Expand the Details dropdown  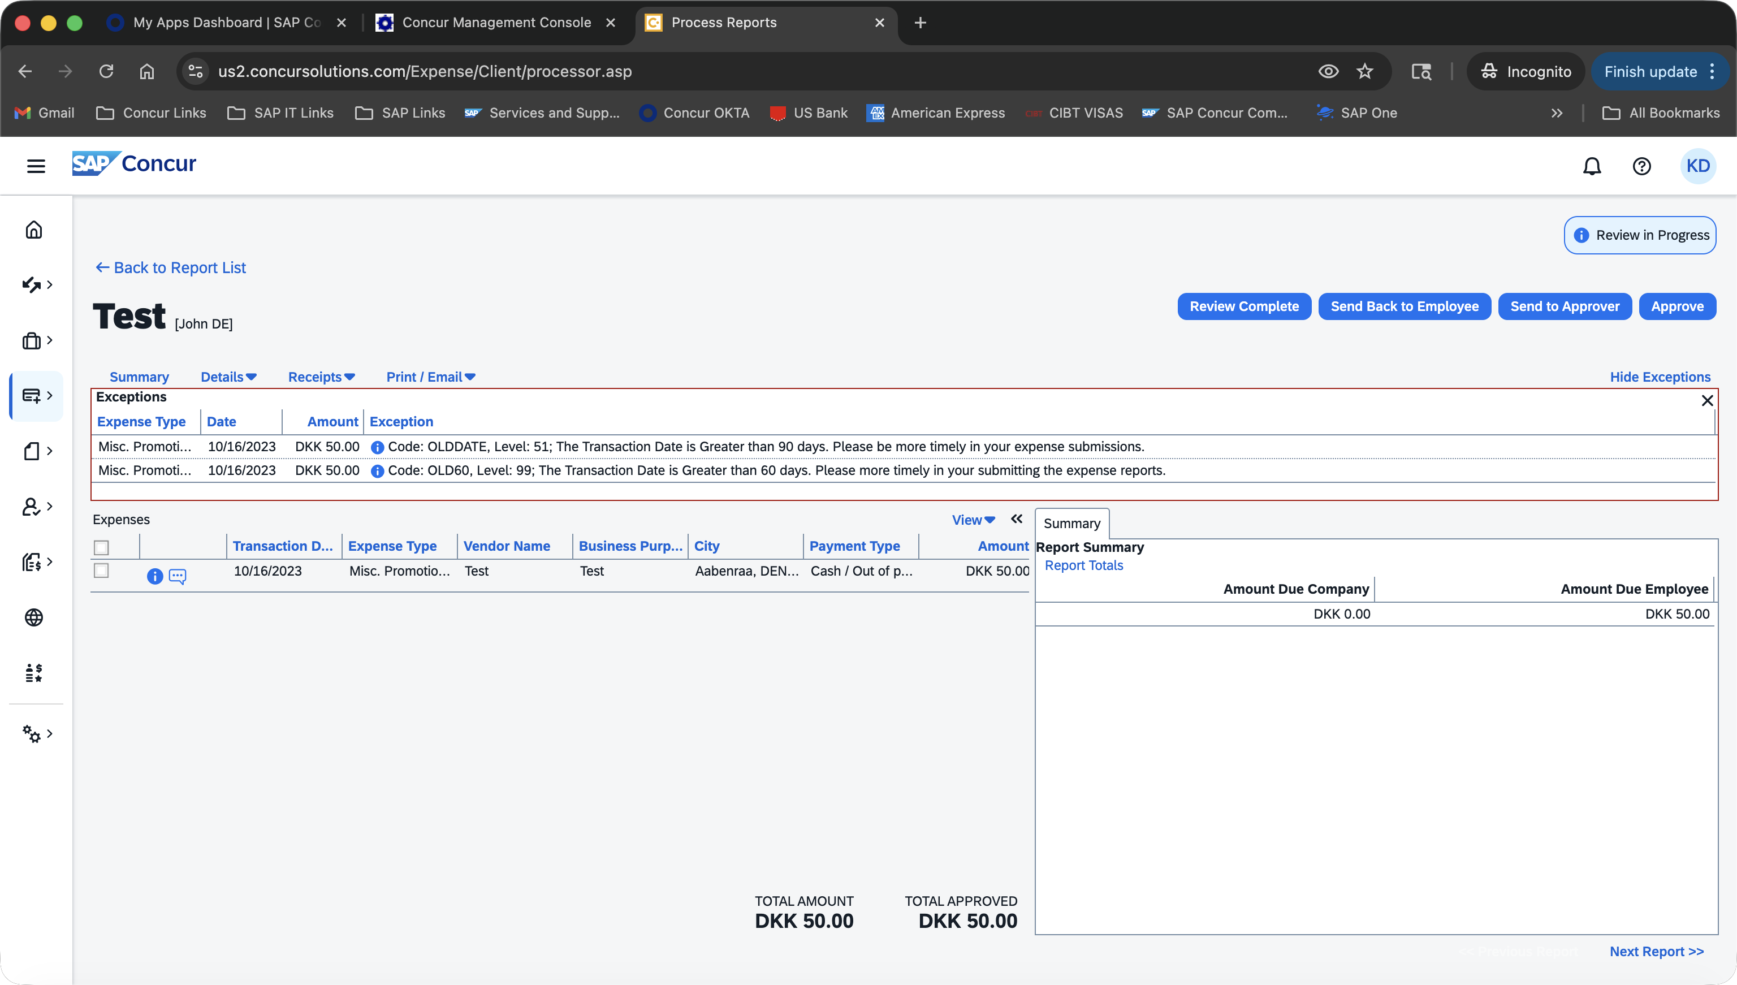pos(228,377)
